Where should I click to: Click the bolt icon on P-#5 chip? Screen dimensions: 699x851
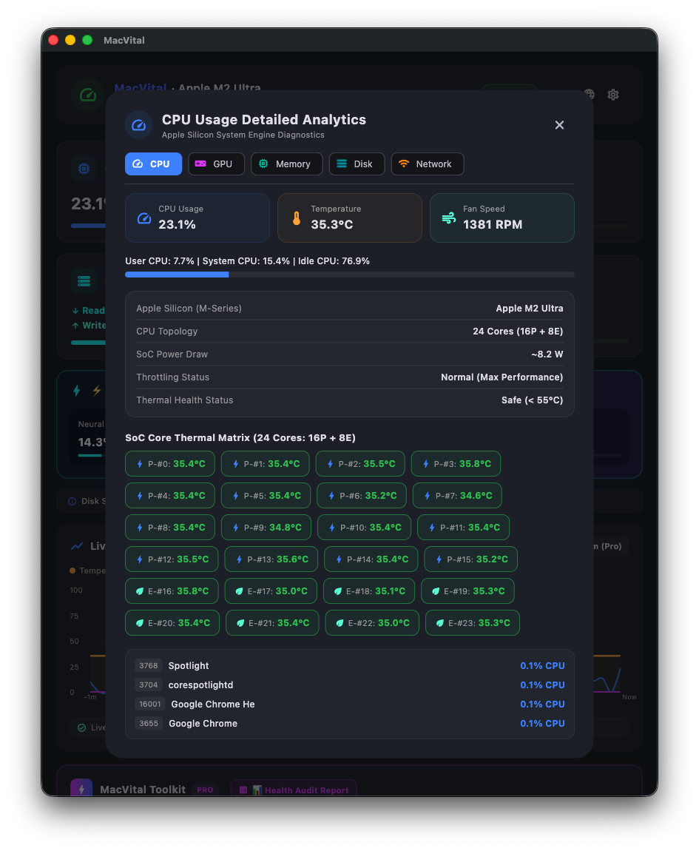[x=235, y=496]
